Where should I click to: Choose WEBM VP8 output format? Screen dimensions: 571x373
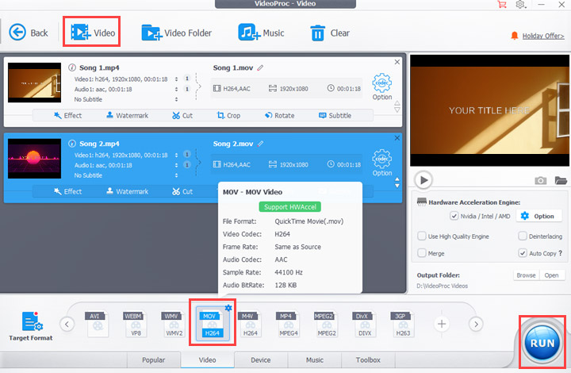pyautogui.click(x=136, y=324)
